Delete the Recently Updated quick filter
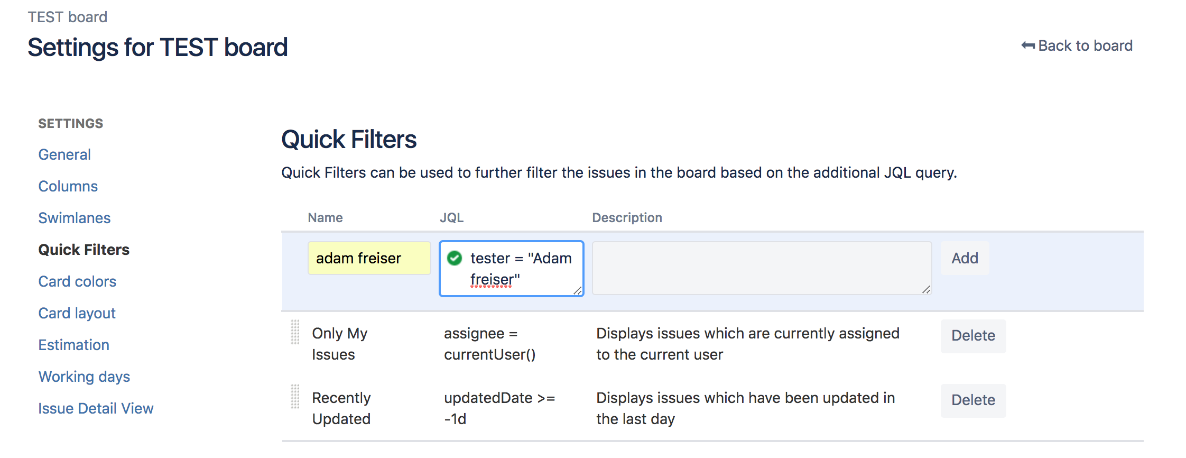1186x458 pixels. 972,400
